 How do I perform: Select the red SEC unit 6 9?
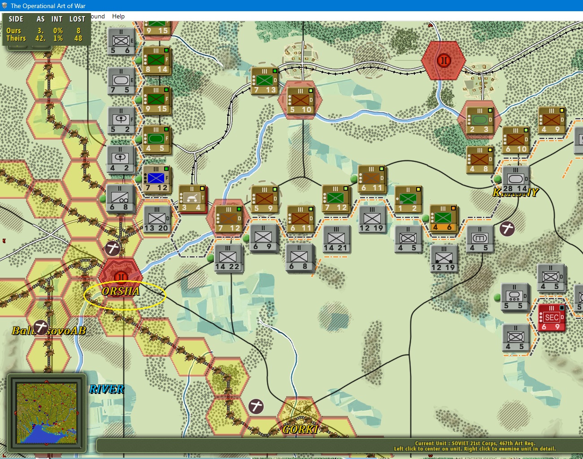click(x=551, y=318)
